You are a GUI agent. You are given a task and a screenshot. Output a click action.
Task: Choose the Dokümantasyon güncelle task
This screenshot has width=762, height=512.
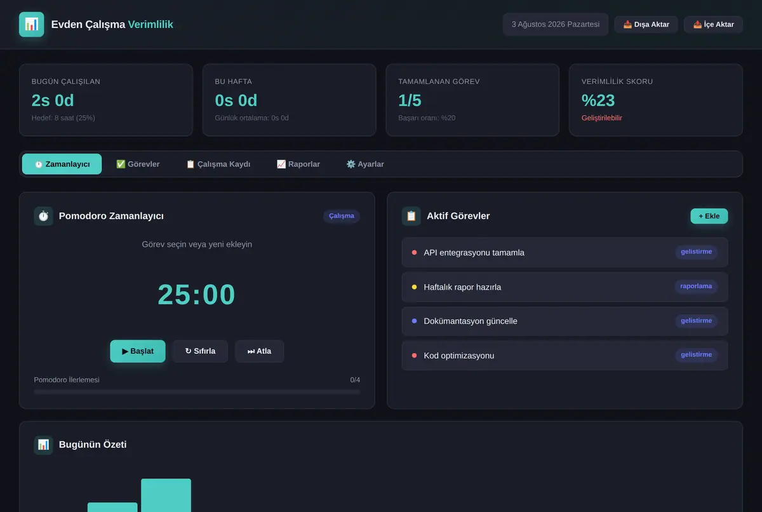coord(565,321)
